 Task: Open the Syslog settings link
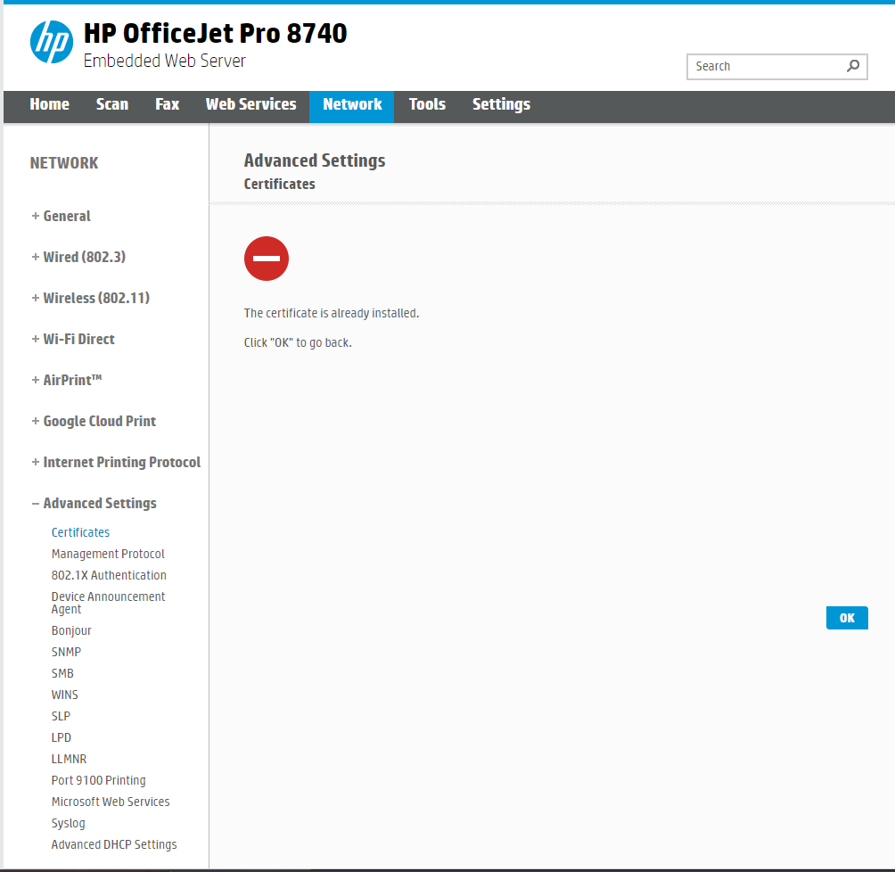[x=69, y=824]
